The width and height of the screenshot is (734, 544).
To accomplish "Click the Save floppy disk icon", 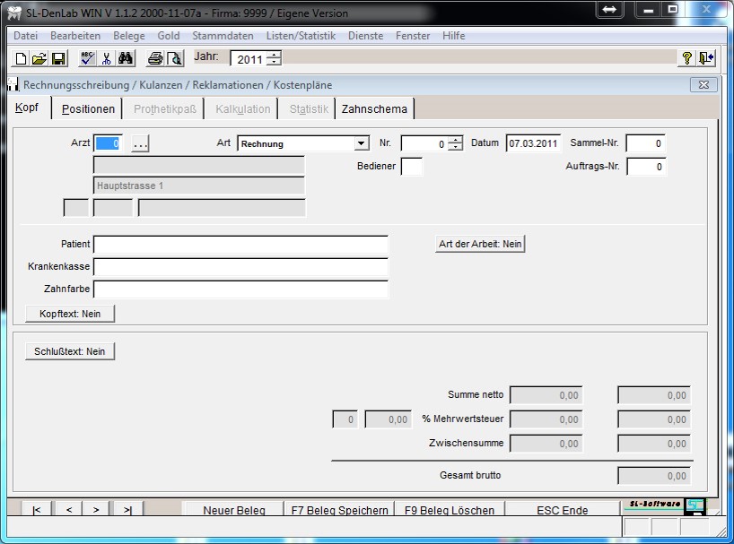I will pos(58,58).
